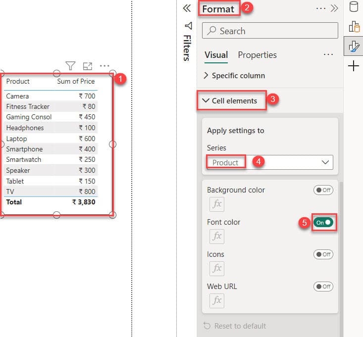Turn on Web URL toggle
363x337 pixels.
(x=323, y=287)
